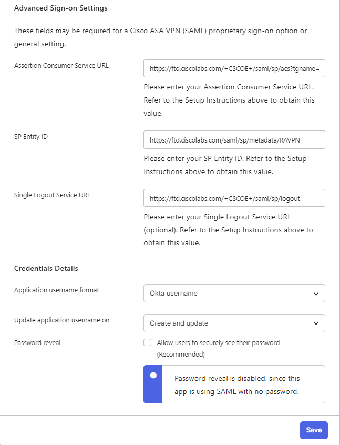Image resolution: width=340 pixels, height=445 pixels.
Task: Click the 'SP Entity ID' field label
Action: 32,136
